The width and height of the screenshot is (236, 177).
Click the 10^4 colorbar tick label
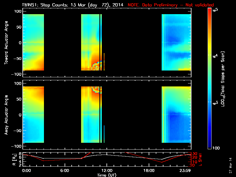point(215,56)
